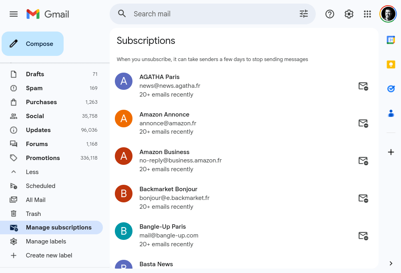Screen dimensions: 401x273
Task: Open the main menu hamburger icon
Action: (x=14, y=14)
